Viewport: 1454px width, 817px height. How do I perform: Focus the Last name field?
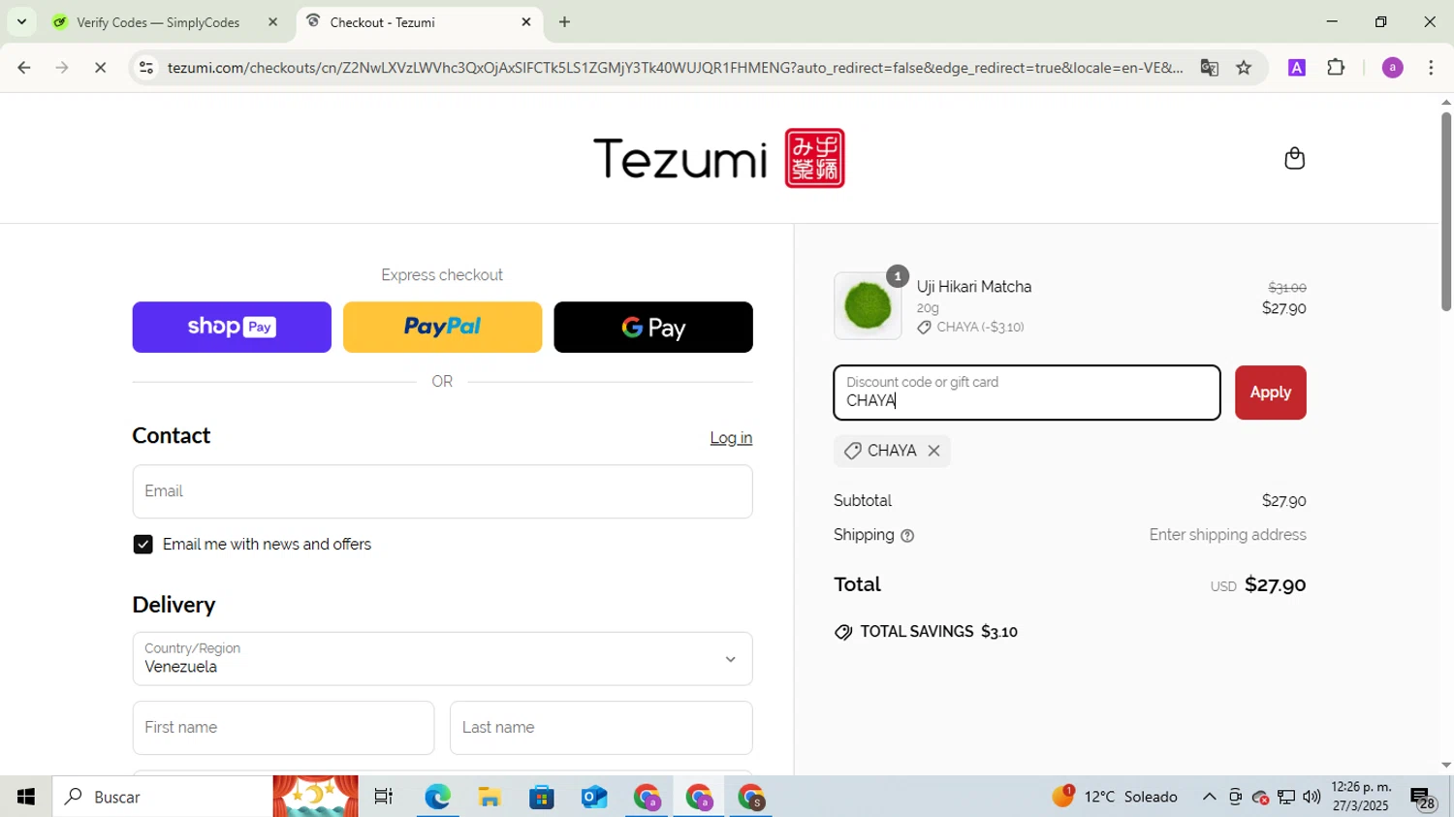[x=601, y=728]
